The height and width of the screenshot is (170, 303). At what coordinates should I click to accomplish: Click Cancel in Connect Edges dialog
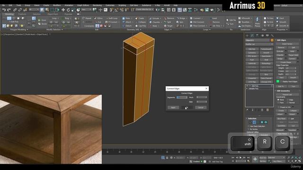point(200,107)
